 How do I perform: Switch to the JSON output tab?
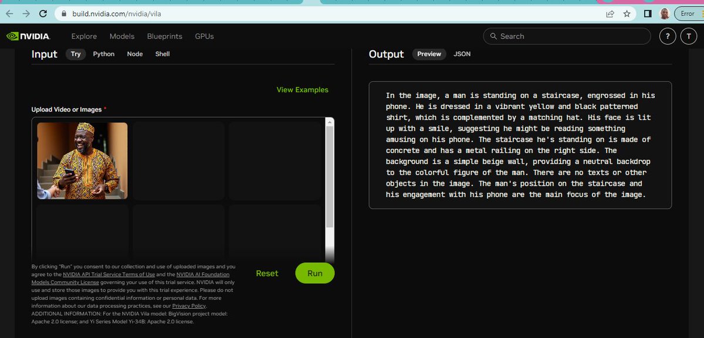click(x=462, y=54)
